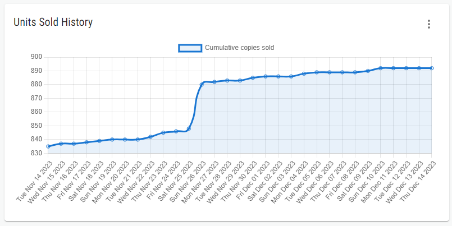Click the 870 y-axis label

click(36, 98)
